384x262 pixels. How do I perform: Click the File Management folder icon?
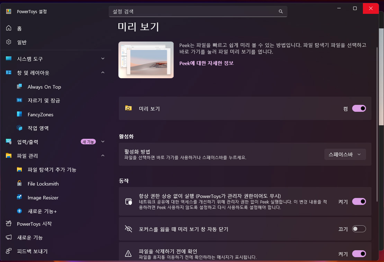point(9,155)
